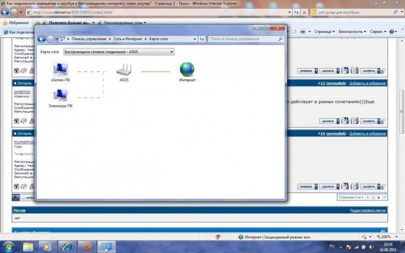Image resolution: width=405 pixels, height=253 pixels.
Task: Refresh the Control Panel view
Action: 202,39
